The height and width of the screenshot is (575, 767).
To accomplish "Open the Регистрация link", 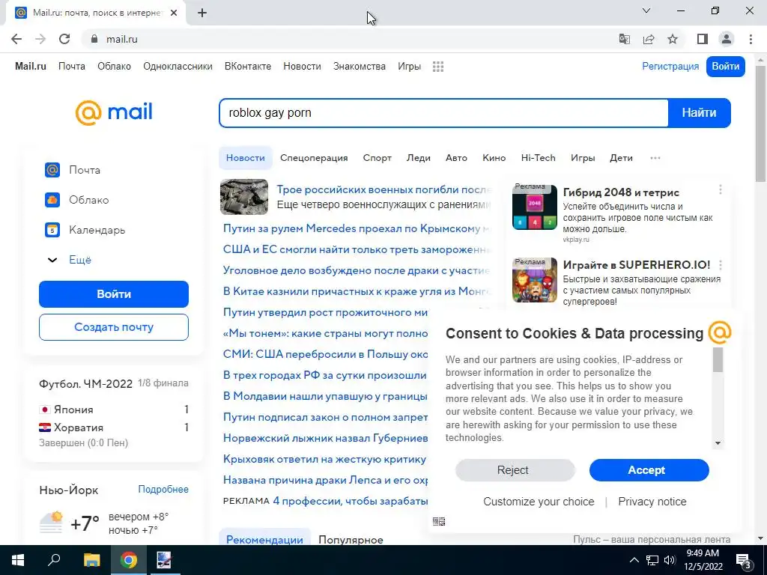I will (x=670, y=67).
